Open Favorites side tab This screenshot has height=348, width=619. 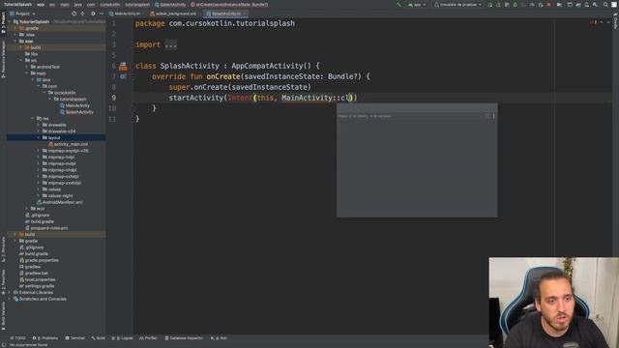pos(3,282)
